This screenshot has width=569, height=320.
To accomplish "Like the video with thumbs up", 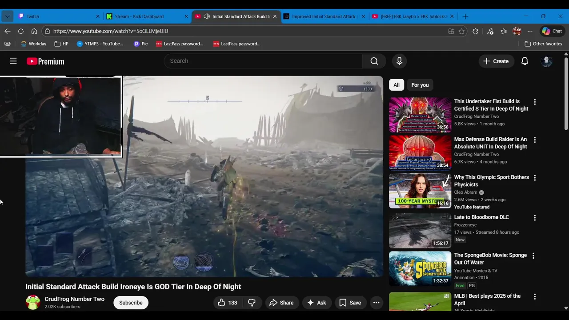I will [x=227, y=303].
